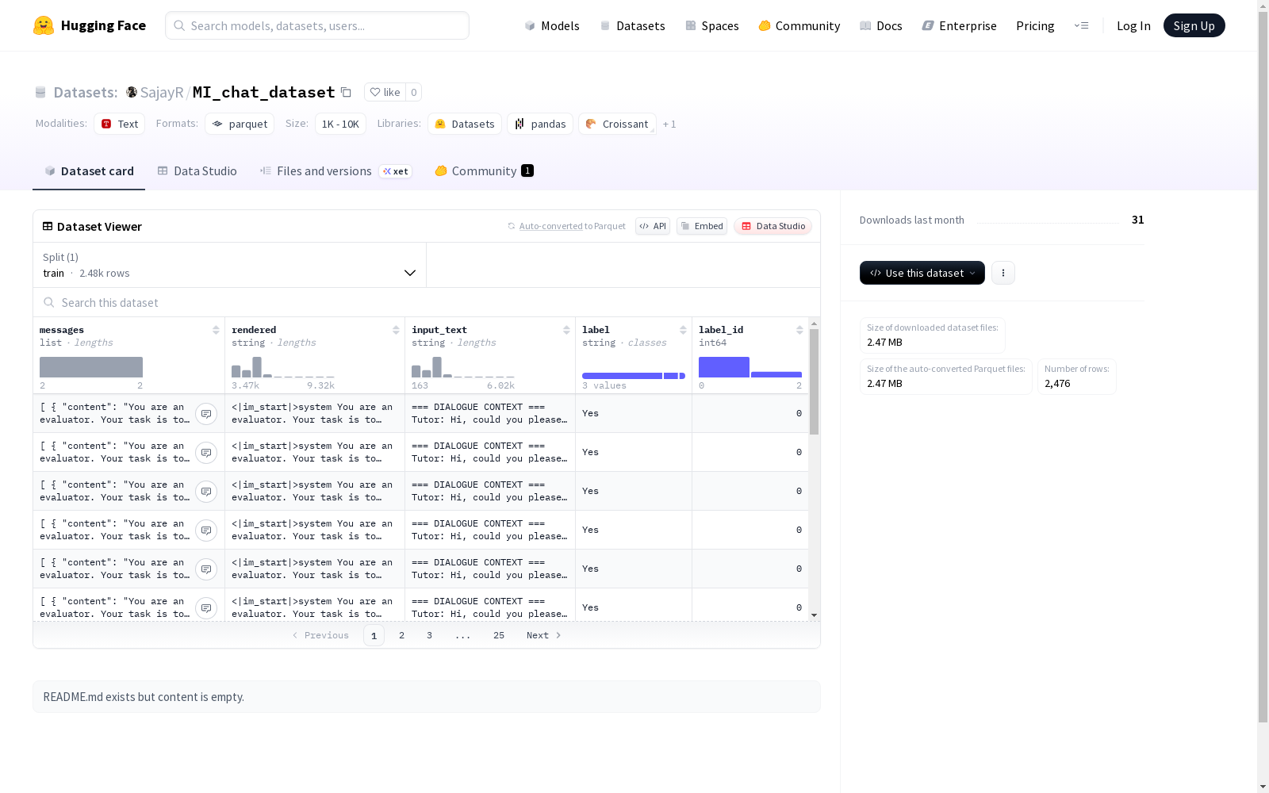Image resolution: width=1269 pixels, height=793 pixels.
Task: Click the README.md exists but empty notice
Action: (427, 696)
